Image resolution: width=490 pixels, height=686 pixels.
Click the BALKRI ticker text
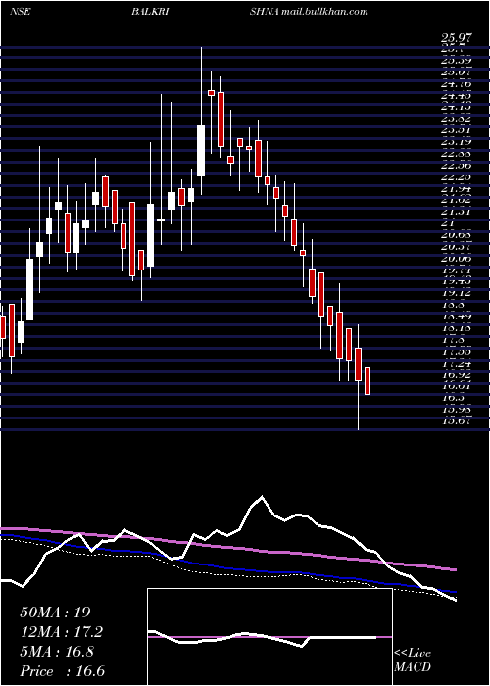tap(150, 12)
